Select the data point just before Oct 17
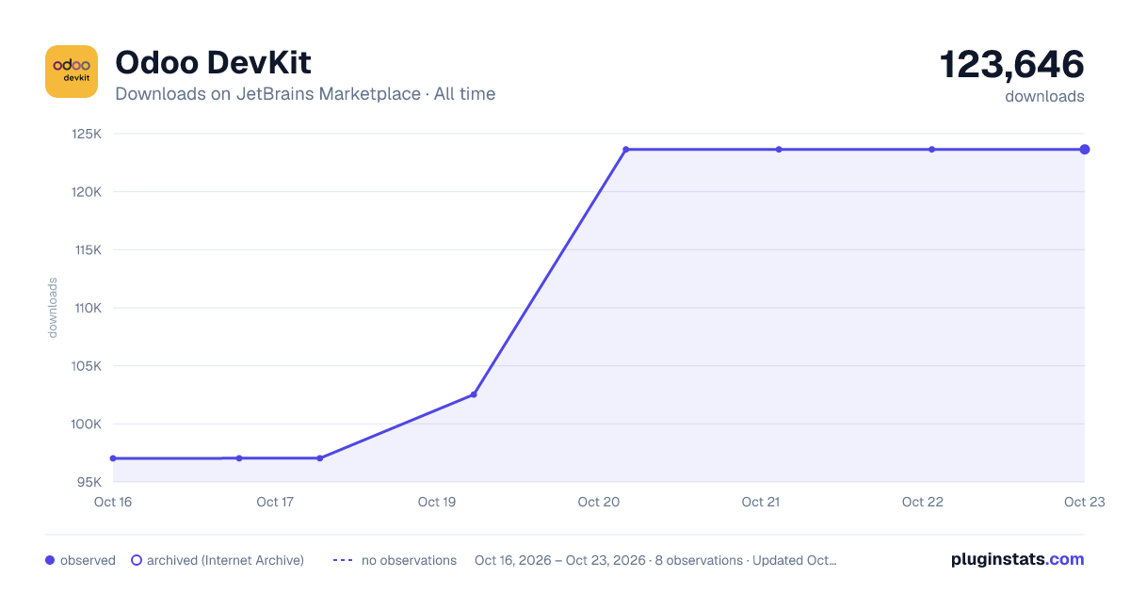1130x593 pixels. [239, 458]
